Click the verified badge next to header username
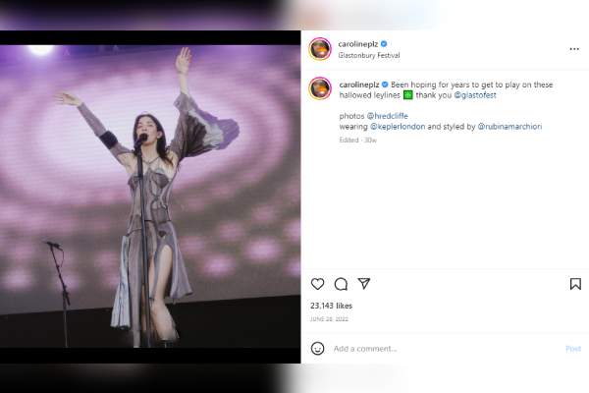Image resolution: width=589 pixels, height=393 pixels. pos(384,44)
